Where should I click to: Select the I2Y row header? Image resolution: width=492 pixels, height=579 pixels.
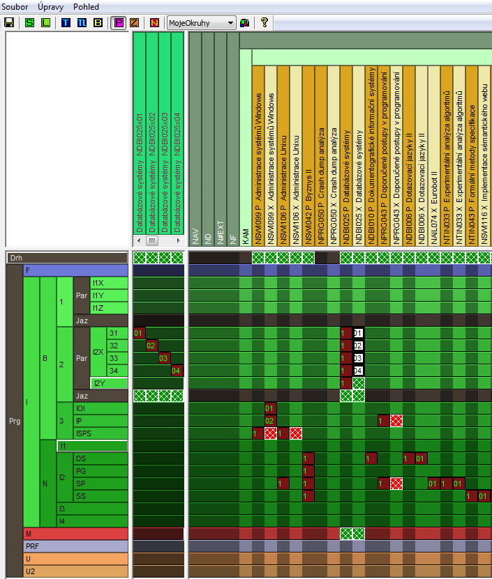click(x=109, y=383)
